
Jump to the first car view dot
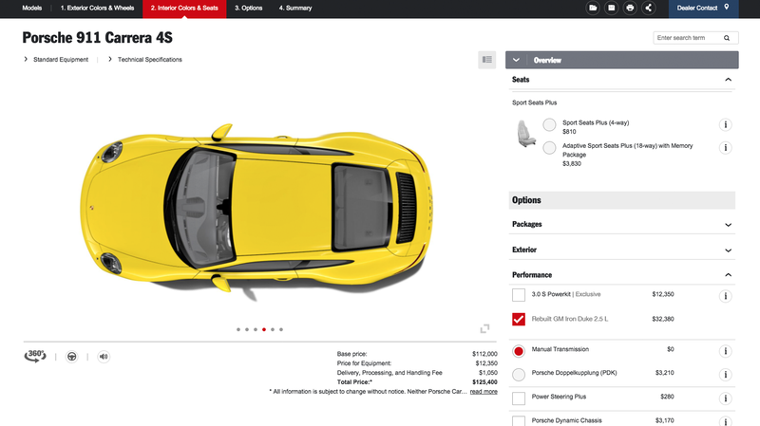click(238, 329)
